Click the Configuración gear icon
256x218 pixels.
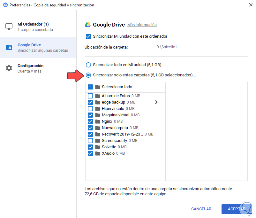coord(9,68)
